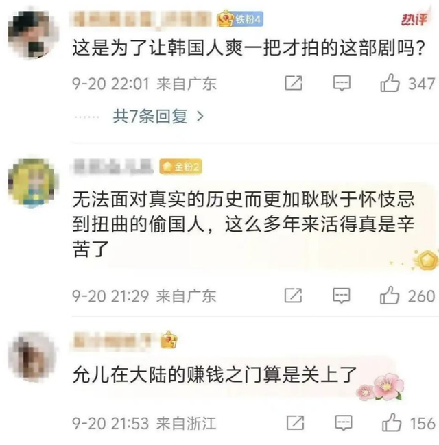Like the comment with 347 likes
This screenshot has width=439, height=445.
coord(390,83)
